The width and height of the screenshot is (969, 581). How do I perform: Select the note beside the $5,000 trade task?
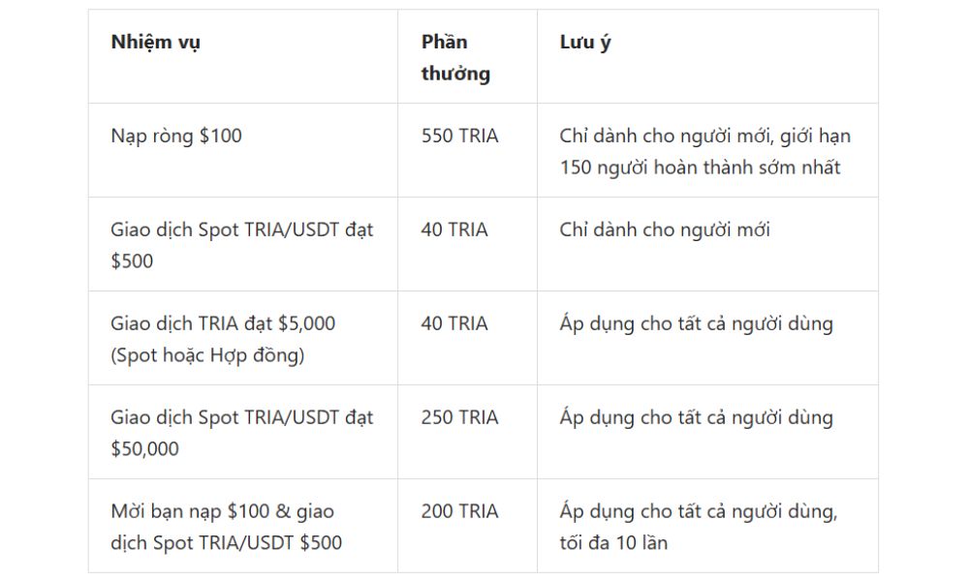[x=696, y=323]
